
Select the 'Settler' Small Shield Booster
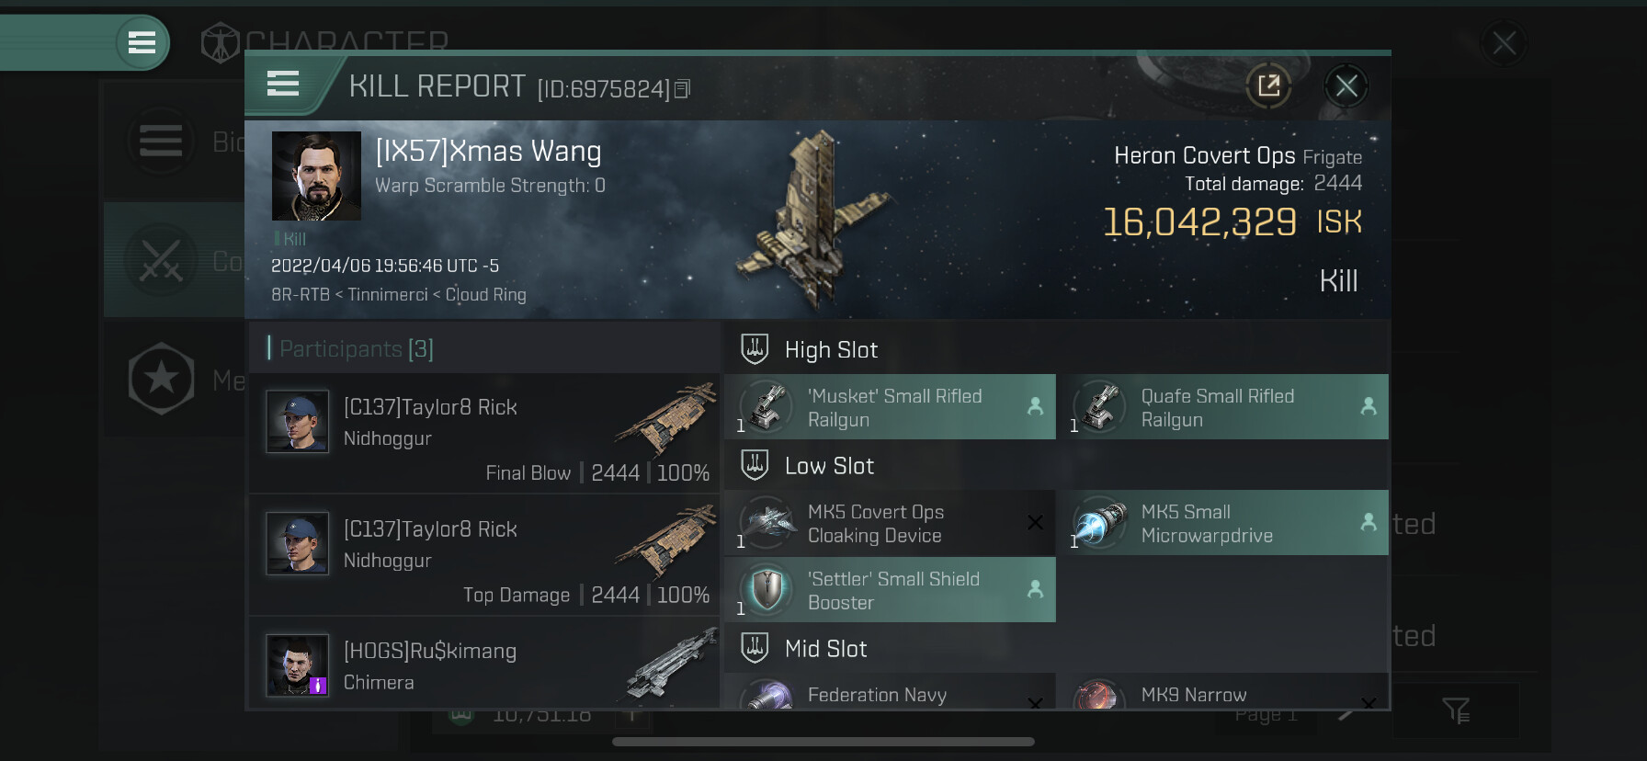[x=891, y=590]
